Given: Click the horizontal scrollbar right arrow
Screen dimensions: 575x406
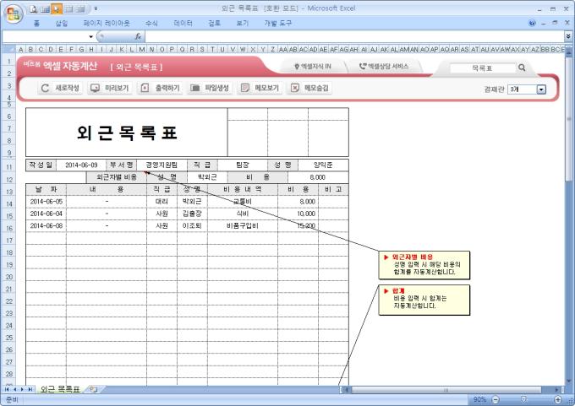Looking at the screenshot, I should [x=556, y=390].
